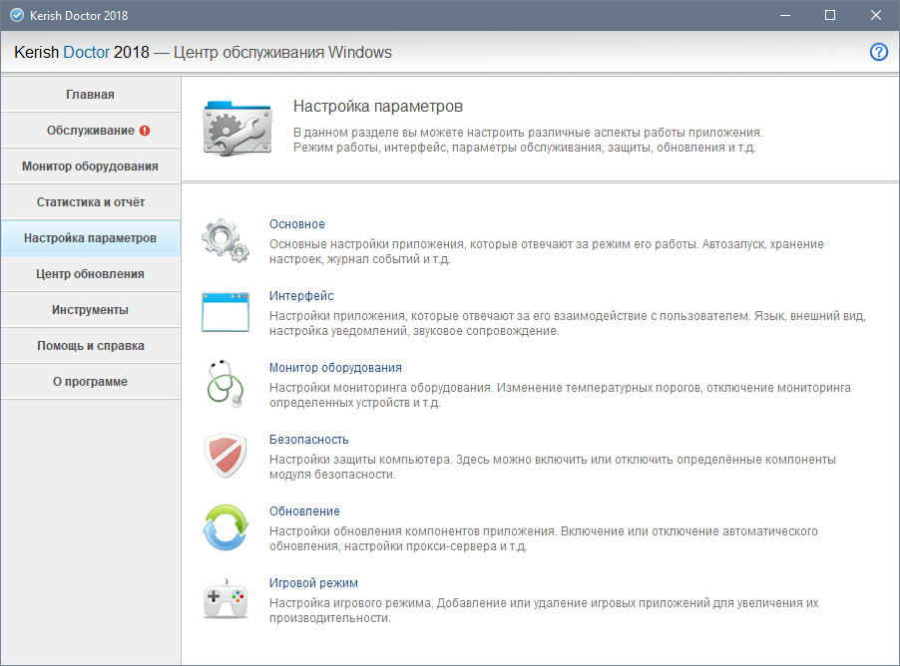Click the Kerish Doctor title bar logo icon
The width and height of the screenshot is (900, 666).
[x=17, y=16]
